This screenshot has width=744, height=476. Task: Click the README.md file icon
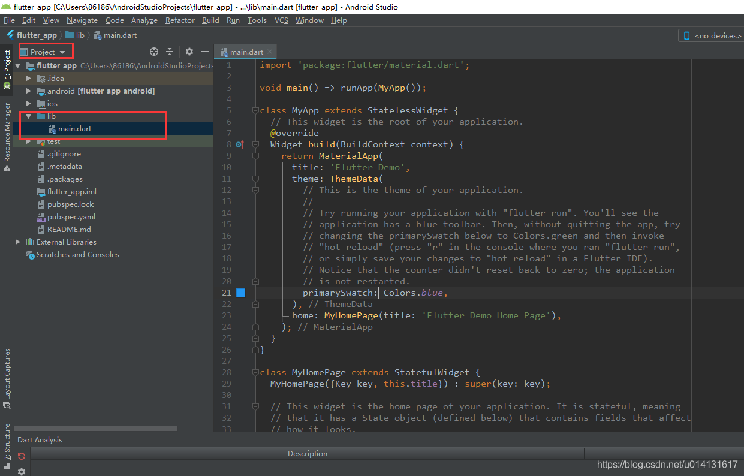click(x=41, y=230)
